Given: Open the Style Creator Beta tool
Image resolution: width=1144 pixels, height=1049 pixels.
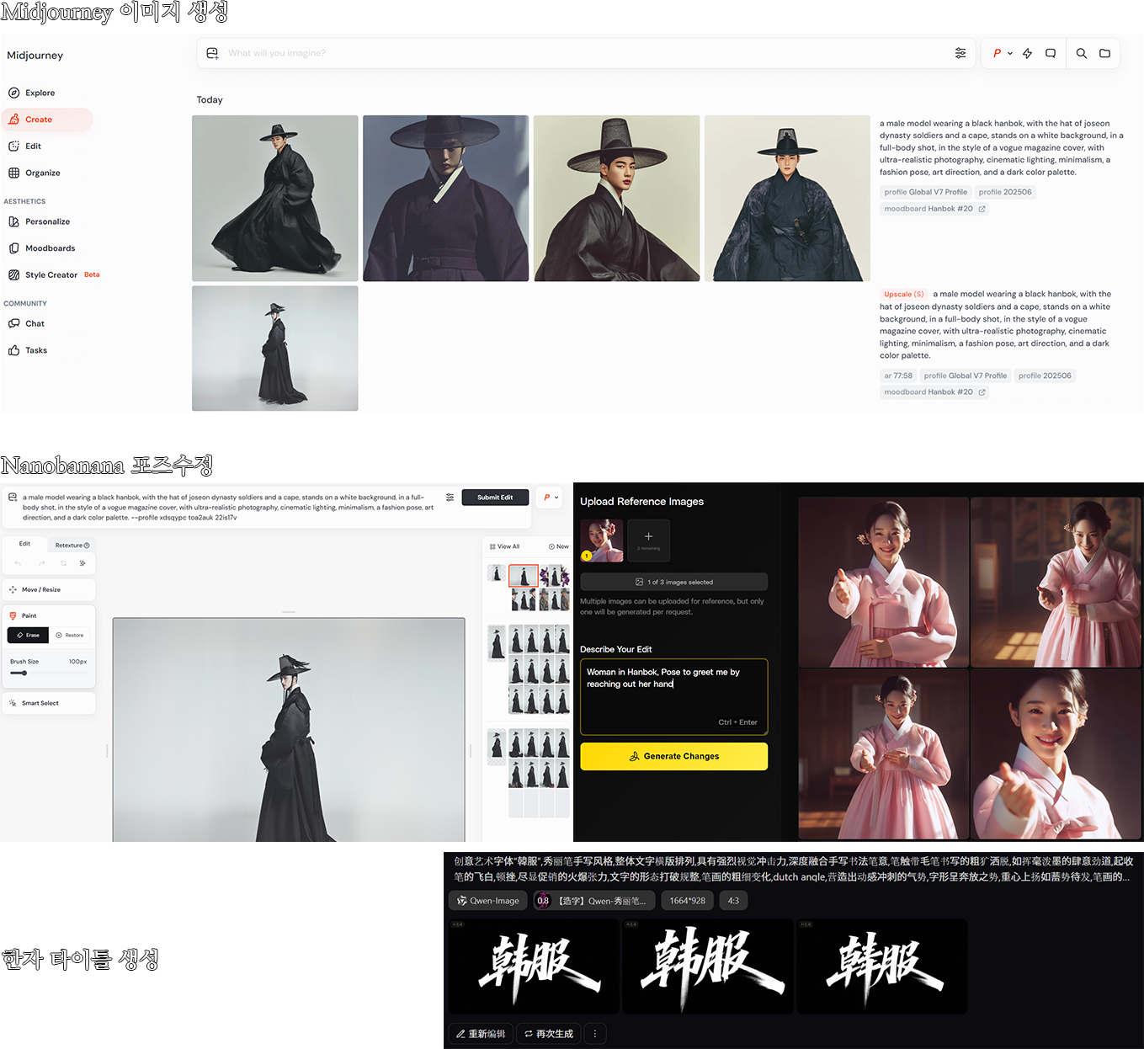Looking at the screenshot, I should (x=52, y=274).
